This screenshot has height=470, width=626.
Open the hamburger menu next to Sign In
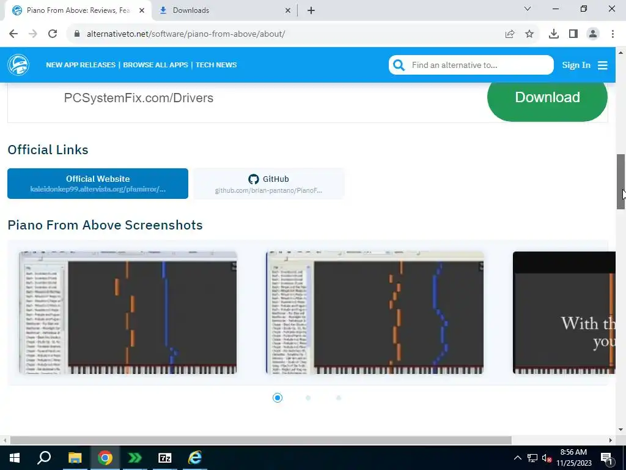pyautogui.click(x=602, y=65)
